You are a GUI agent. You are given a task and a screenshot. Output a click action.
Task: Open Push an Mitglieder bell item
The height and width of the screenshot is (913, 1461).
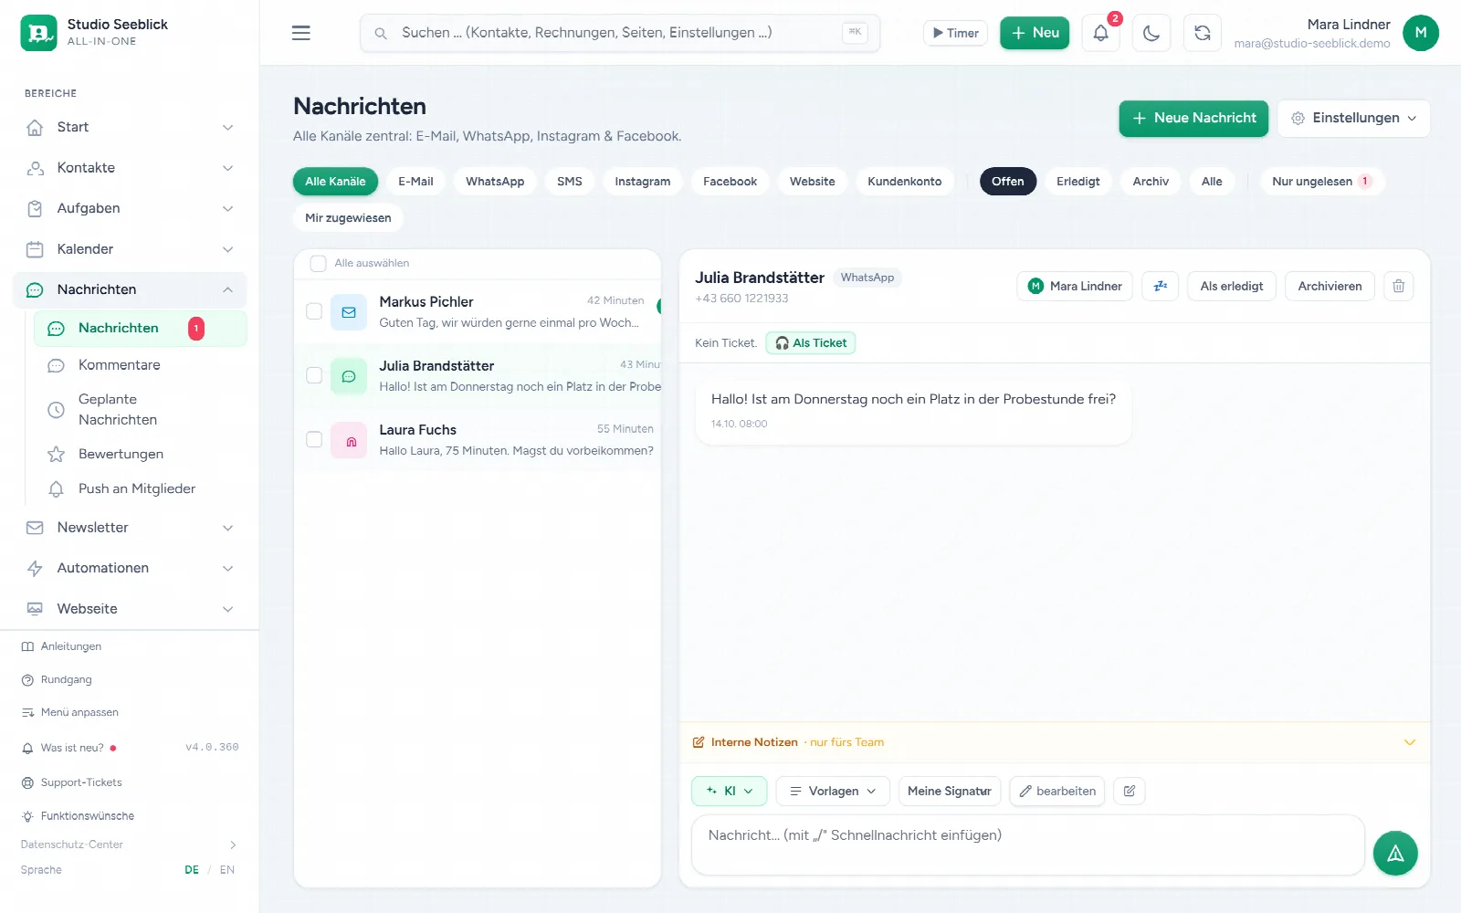point(140,488)
